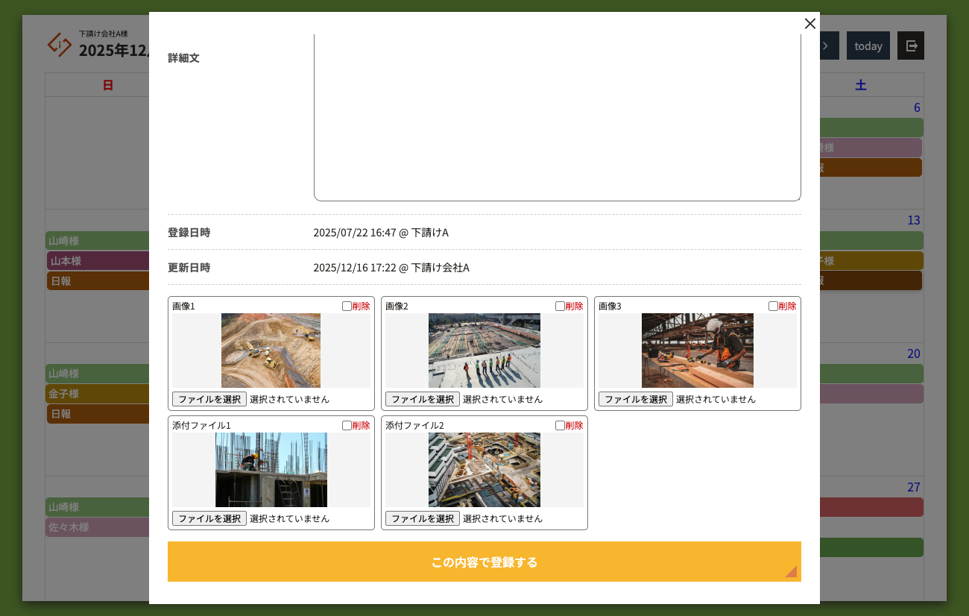The image size is (969, 616).
Task: Select a file for 添付ファイル1
Action: coord(209,518)
